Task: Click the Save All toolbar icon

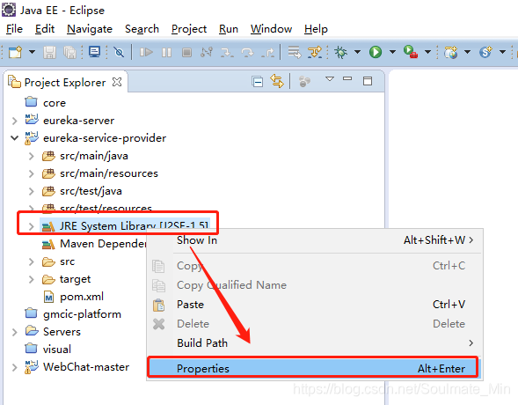Action: point(70,52)
